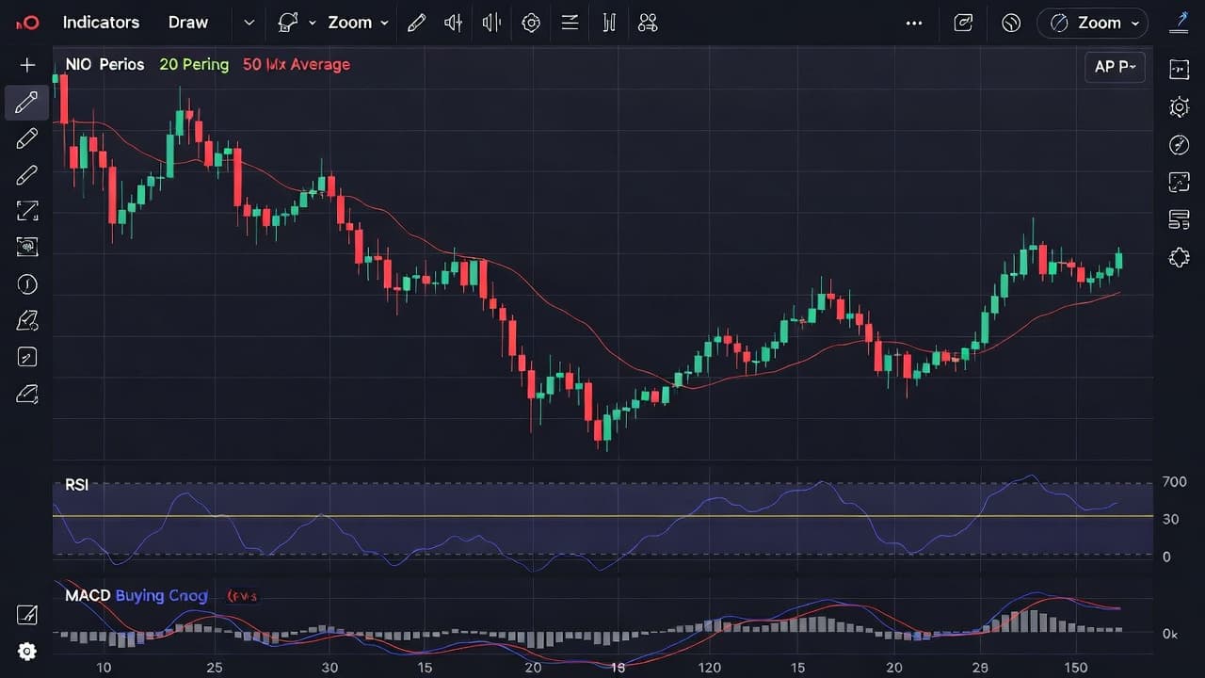Open the three-dot more options menu
This screenshot has height=678, width=1205.
(914, 23)
